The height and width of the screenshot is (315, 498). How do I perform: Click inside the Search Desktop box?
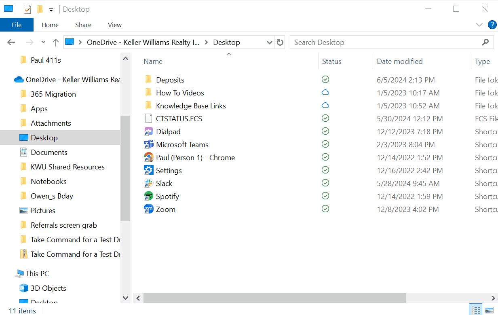364,42
